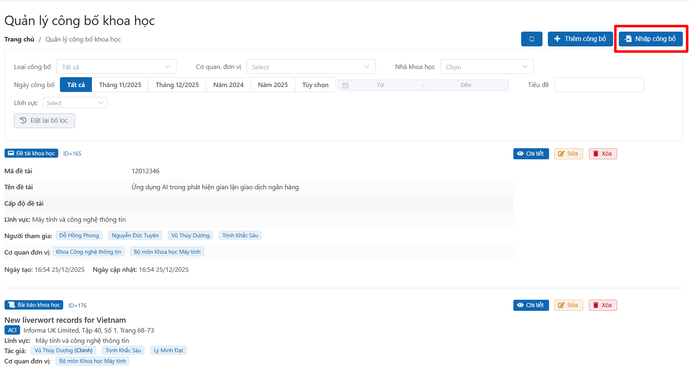The image size is (689, 372).
Task: Click the Thêm công bố button
Action: tap(580, 39)
